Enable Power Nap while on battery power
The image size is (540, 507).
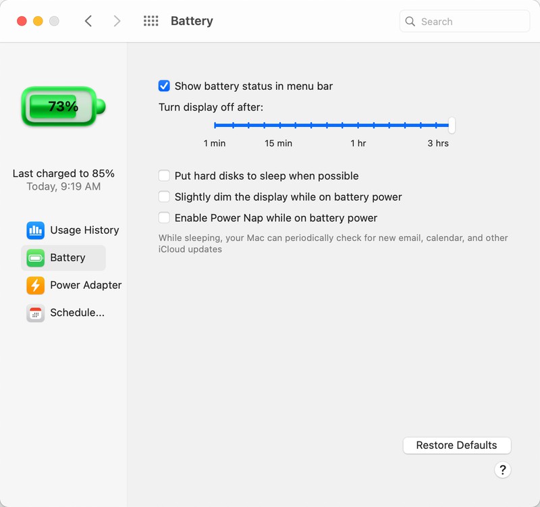pyautogui.click(x=163, y=217)
